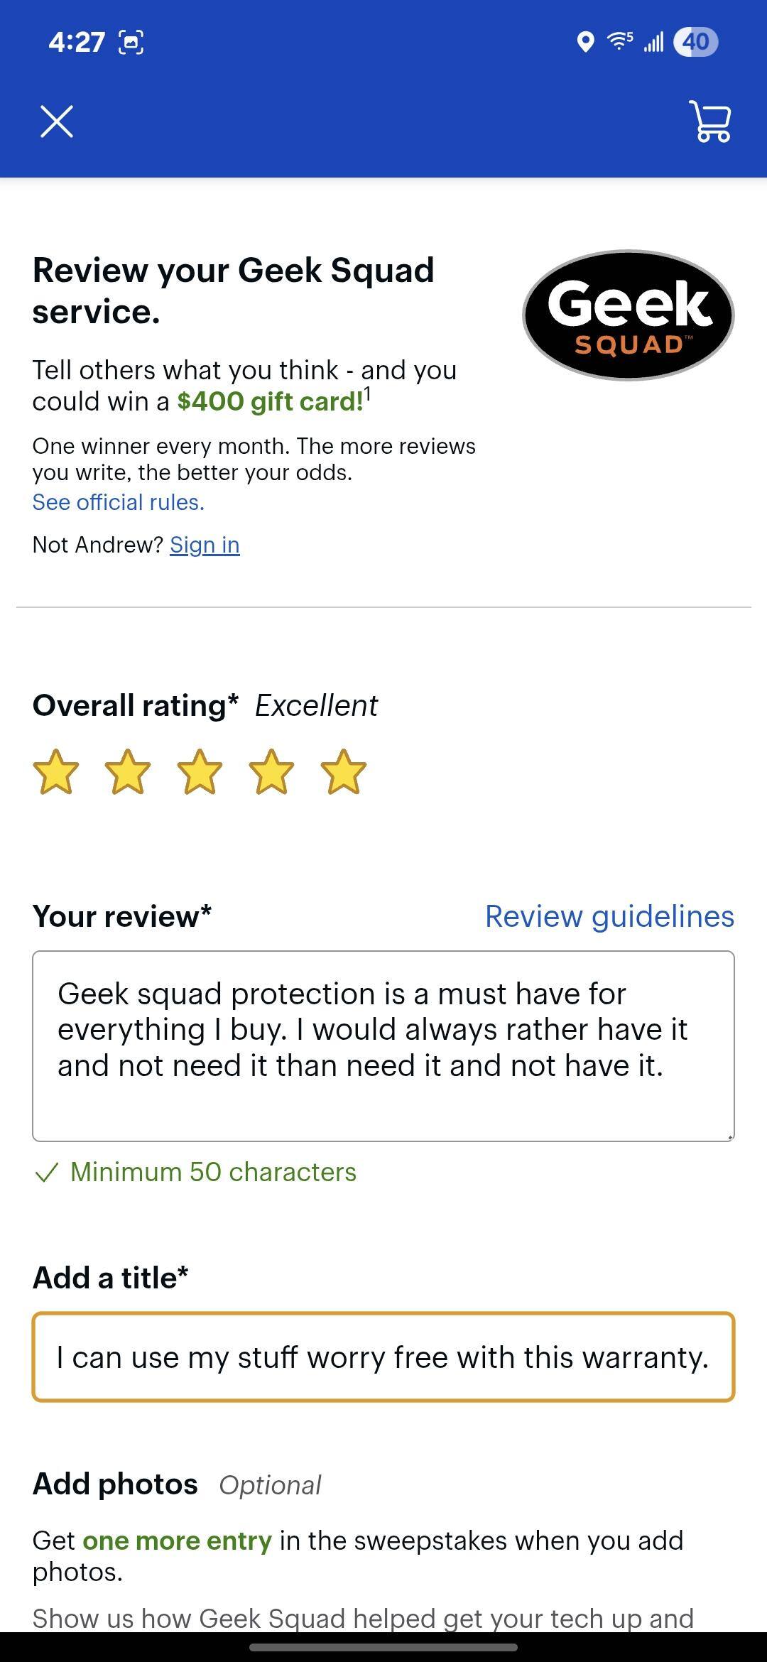The image size is (767, 1662).
Task: Open the Sign in link
Action: click(205, 544)
